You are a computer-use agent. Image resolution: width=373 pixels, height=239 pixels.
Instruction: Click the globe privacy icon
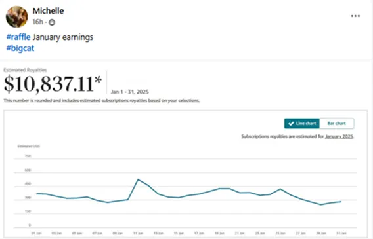point(52,22)
